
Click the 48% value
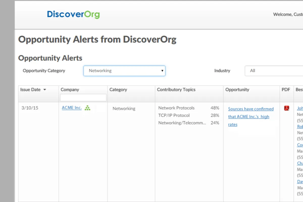click(x=215, y=108)
